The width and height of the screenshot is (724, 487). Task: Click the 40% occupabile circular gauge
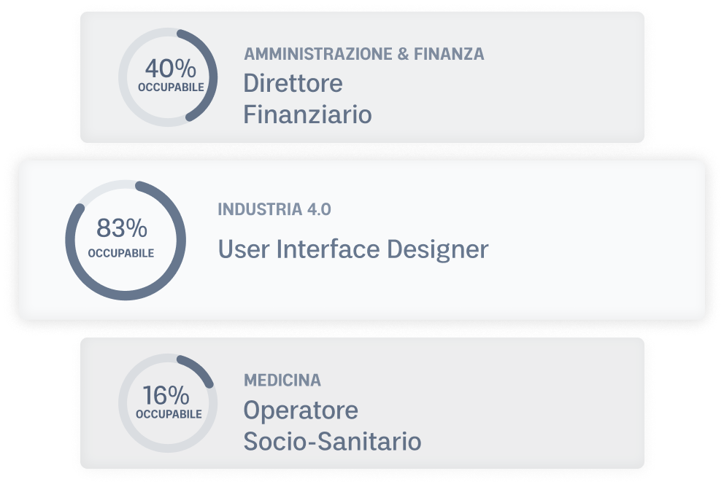click(x=168, y=77)
